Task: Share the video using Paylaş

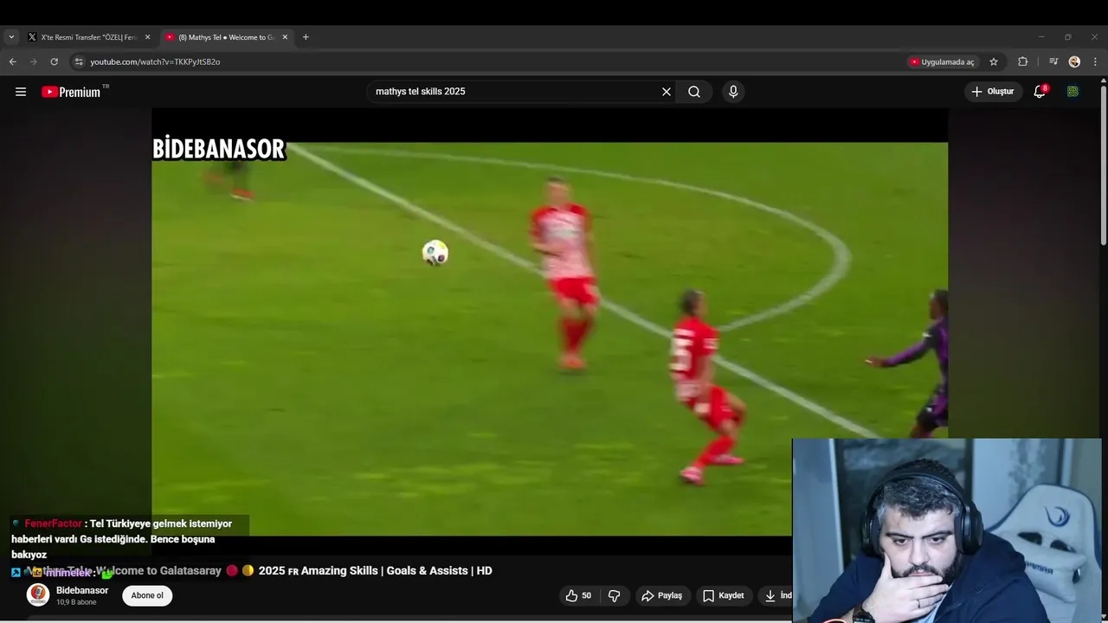Action: click(661, 595)
